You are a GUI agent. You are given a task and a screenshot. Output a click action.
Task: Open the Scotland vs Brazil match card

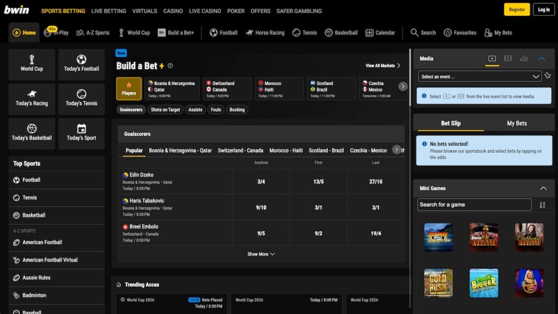click(331, 89)
